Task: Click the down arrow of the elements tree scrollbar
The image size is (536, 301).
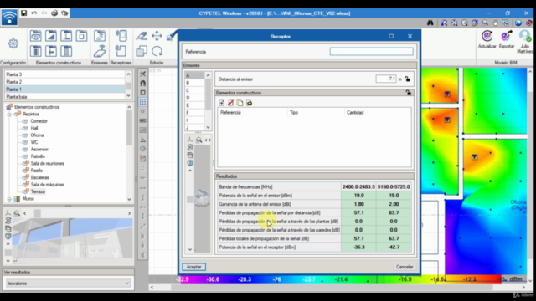Action: [129, 199]
